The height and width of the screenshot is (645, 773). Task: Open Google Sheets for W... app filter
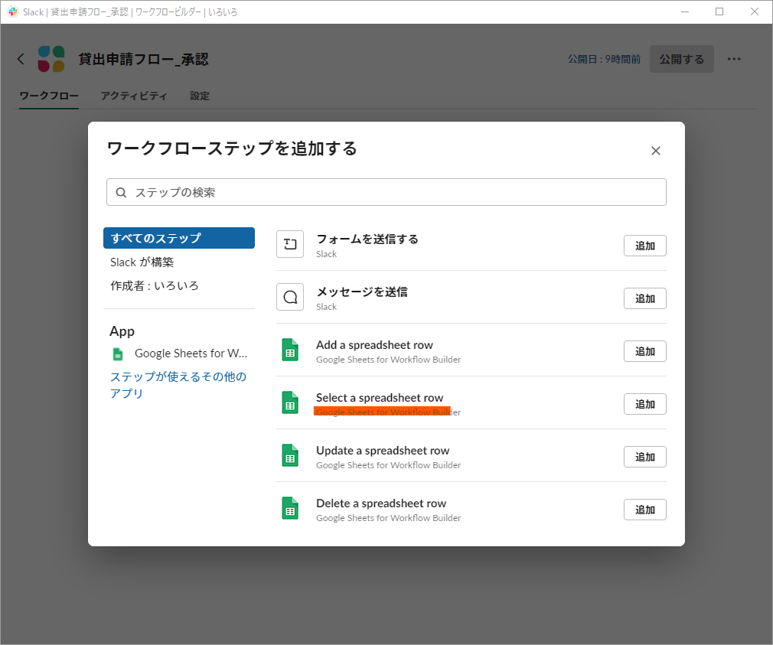click(191, 353)
